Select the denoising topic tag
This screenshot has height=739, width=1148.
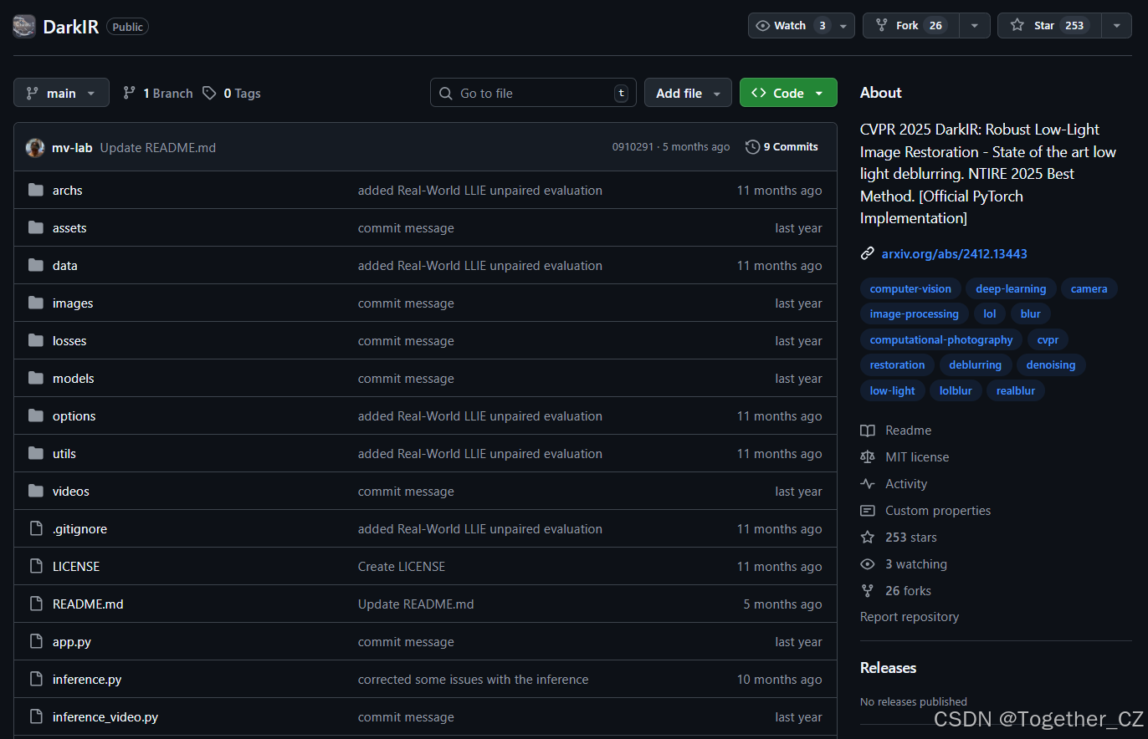point(1051,364)
